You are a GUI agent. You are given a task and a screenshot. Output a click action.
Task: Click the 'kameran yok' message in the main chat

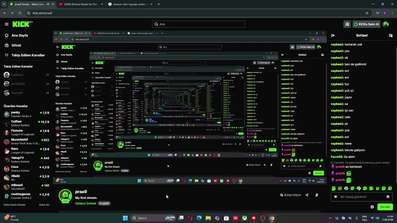tap(353, 45)
